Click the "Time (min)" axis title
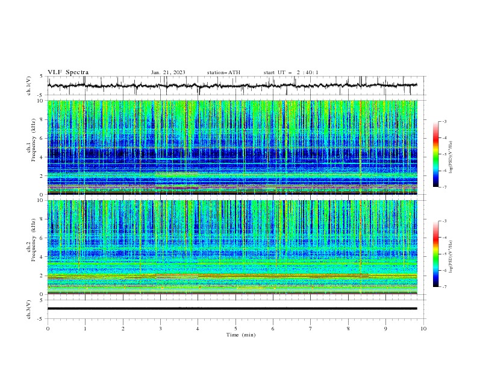This screenshot has width=477, height=369. click(x=241, y=335)
